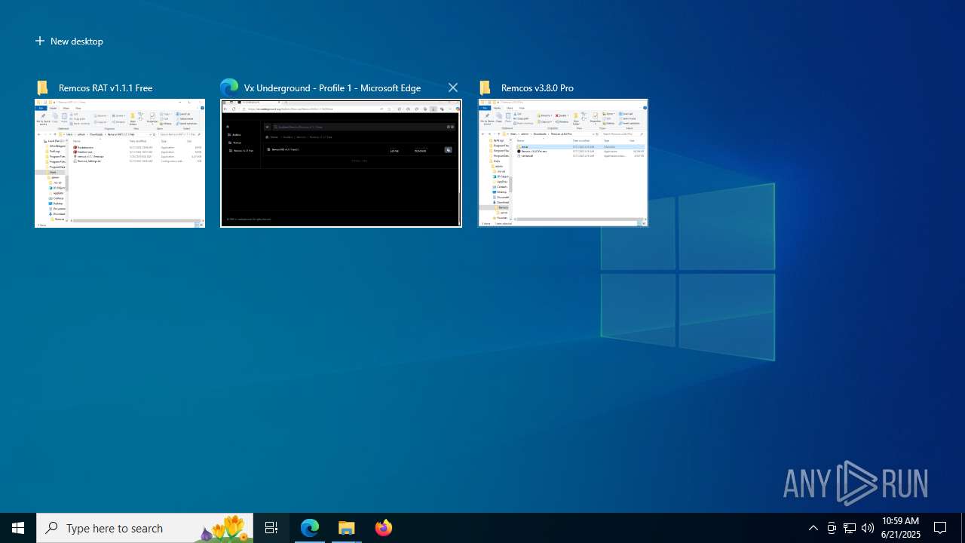This screenshot has height=543, width=965.
Task: Open the Action Center notifications icon
Action: click(x=941, y=528)
